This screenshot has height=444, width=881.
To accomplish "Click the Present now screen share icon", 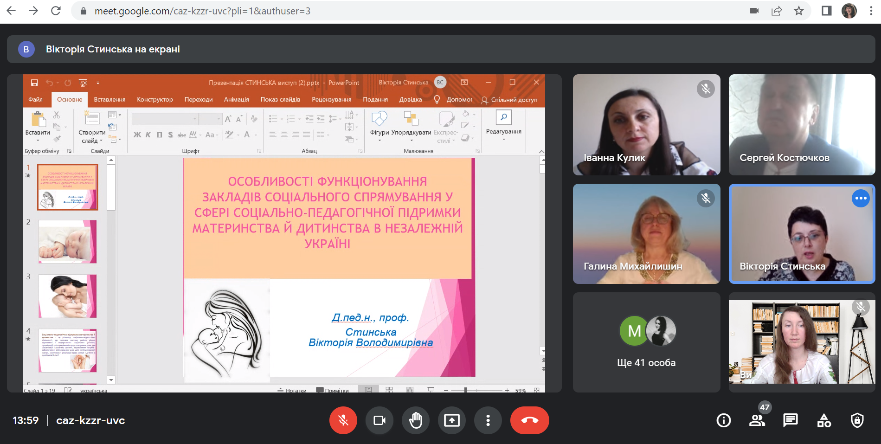I will tap(452, 420).
